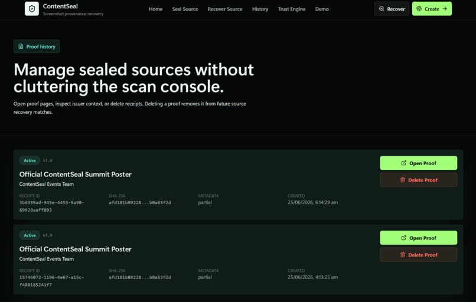The image size is (476, 302).
Task: Click the Proof history badge text
Action: 41,47
